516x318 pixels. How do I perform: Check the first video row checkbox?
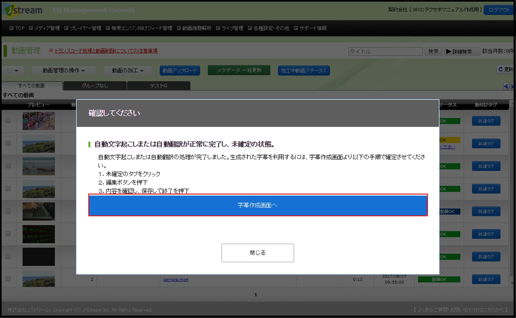(8, 120)
